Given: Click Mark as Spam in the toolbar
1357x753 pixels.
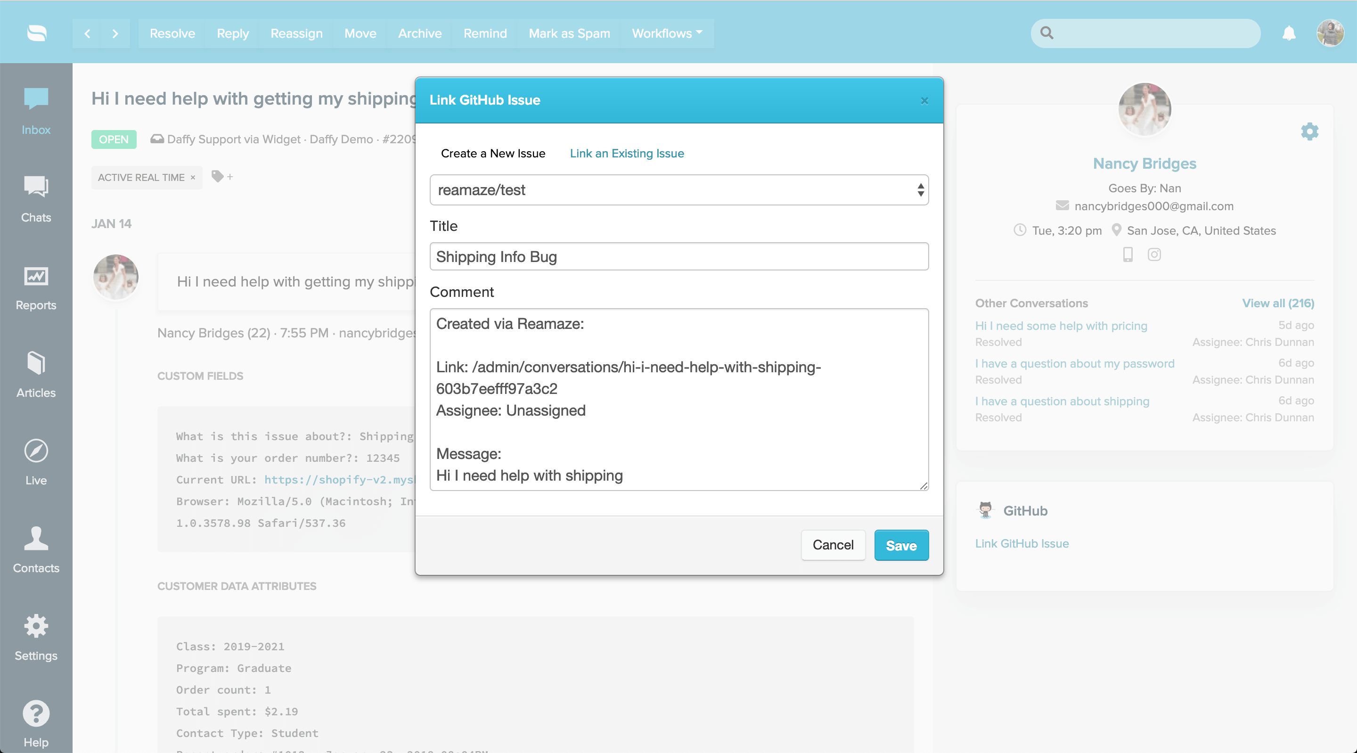Looking at the screenshot, I should [x=570, y=33].
